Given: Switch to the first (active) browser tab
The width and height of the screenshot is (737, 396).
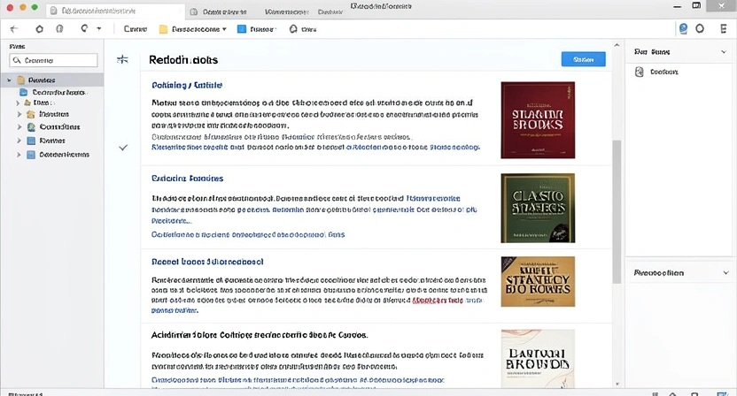Looking at the screenshot, I should click(x=114, y=11).
